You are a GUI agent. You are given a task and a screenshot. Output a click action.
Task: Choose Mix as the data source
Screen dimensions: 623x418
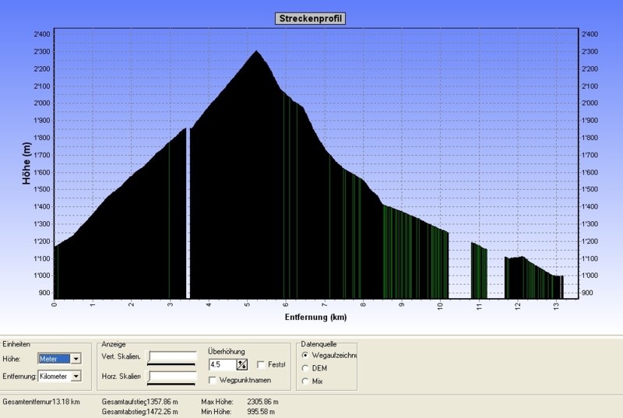tap(304, 381)
